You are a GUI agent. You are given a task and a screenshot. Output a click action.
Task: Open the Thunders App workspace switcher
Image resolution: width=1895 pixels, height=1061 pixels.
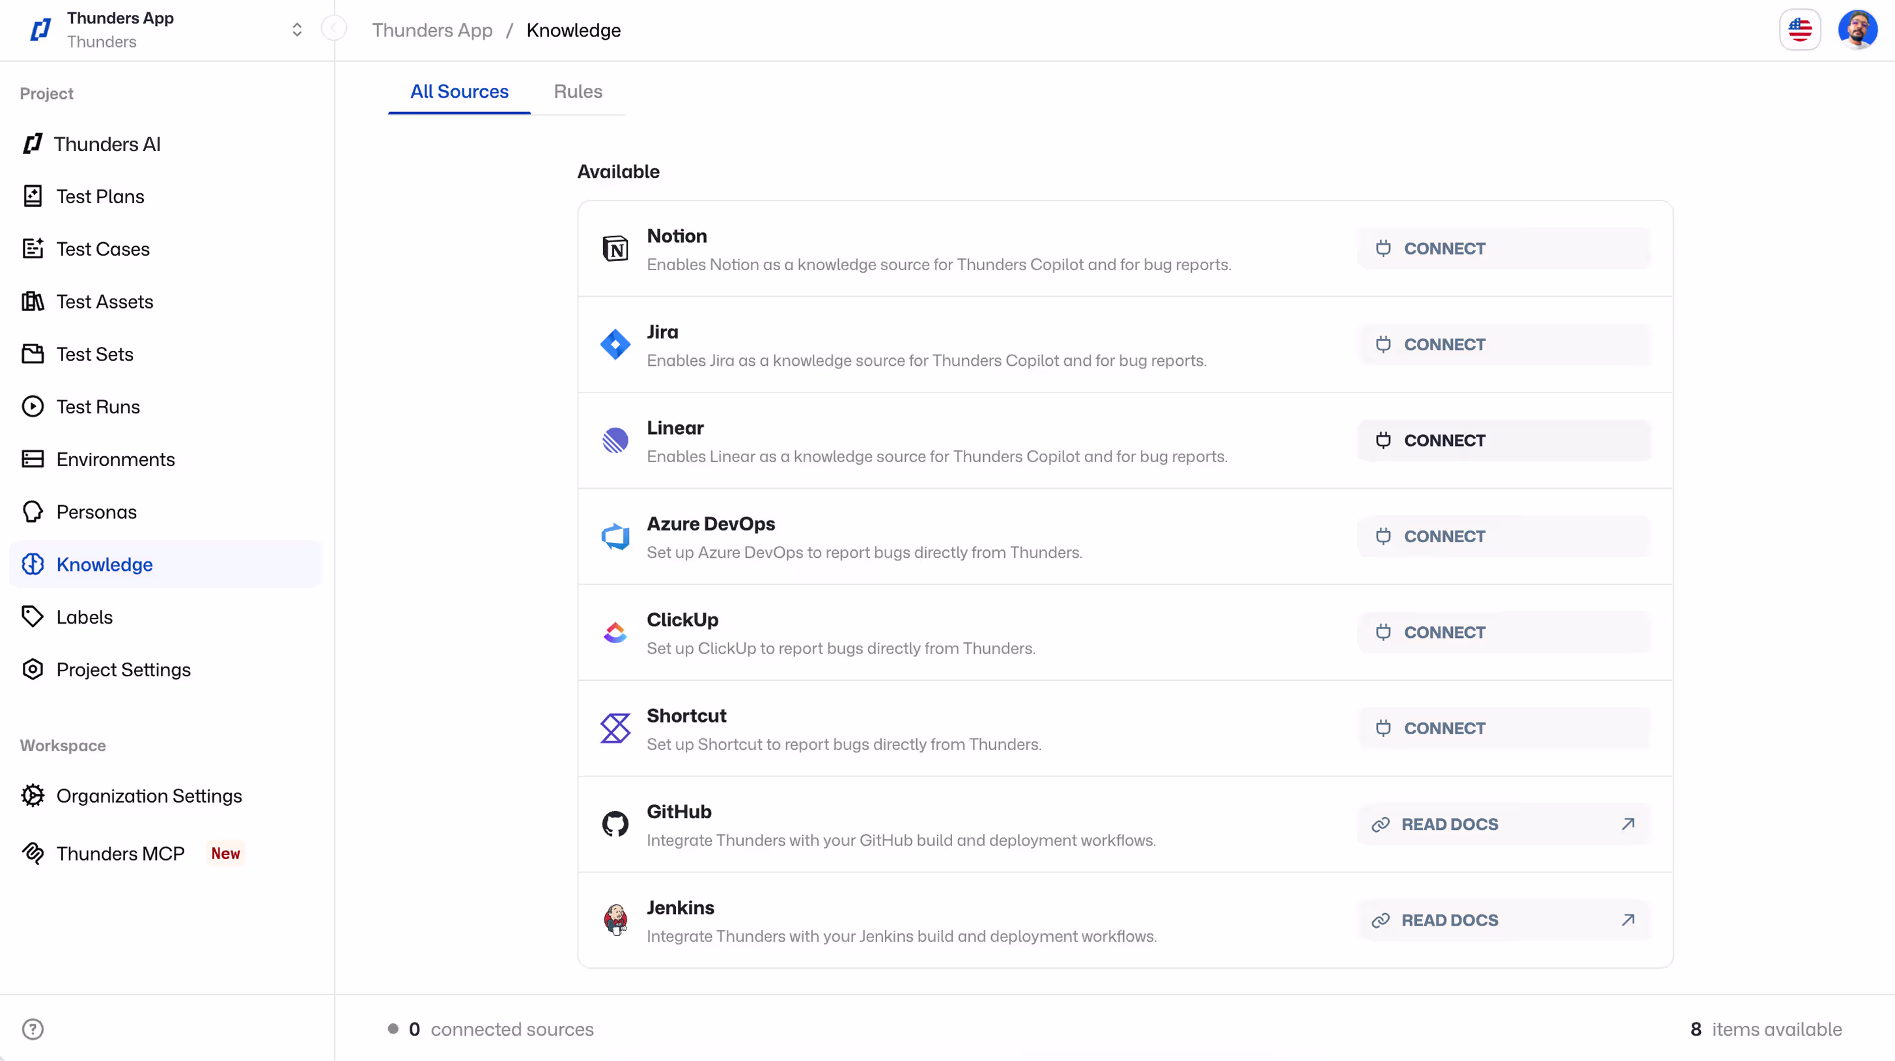pos(297,29)
